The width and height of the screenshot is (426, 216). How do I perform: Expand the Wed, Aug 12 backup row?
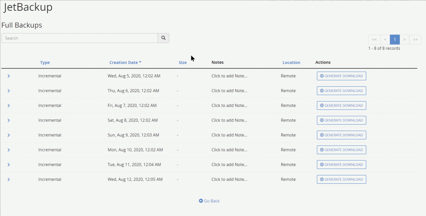tap(9, 180)
